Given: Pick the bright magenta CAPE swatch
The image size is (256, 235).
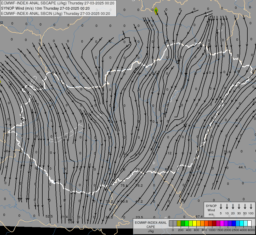Looking at the screenshot, I should click(x=222, y=223).
